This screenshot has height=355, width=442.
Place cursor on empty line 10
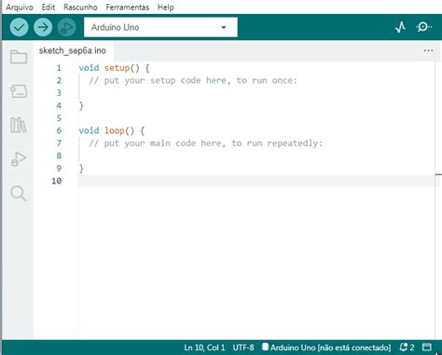tap(256, 181)
